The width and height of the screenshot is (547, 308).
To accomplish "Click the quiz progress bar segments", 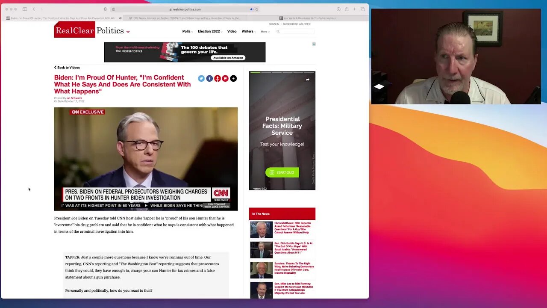I will 282,73.
